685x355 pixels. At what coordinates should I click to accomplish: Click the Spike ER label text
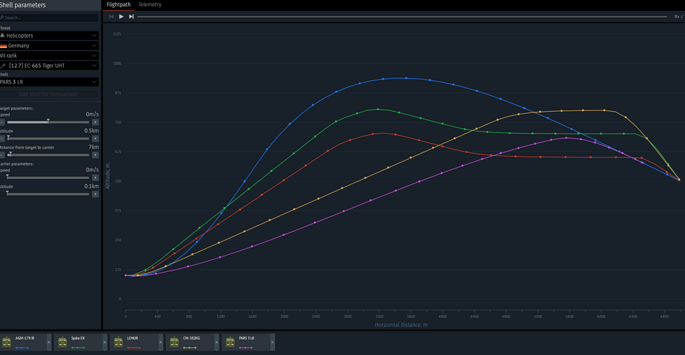click(x=77, y=339)
